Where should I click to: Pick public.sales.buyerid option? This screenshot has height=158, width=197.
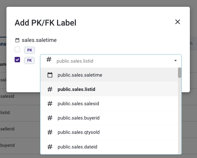tap(109, 118)
